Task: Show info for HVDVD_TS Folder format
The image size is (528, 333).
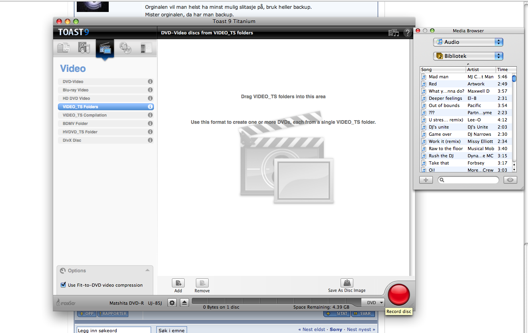Action: click(150, 132)
